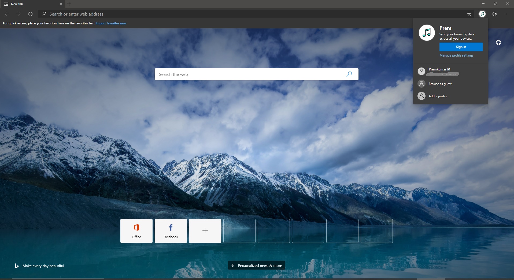
Task: Click the favorites star icon in address bar
Action: 469,14
